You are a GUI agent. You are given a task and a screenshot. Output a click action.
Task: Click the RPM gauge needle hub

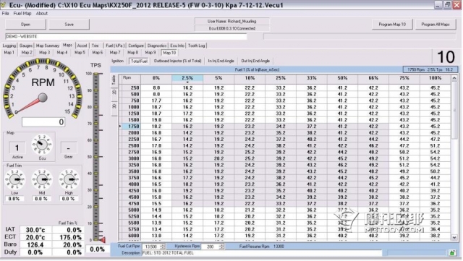(x=43, y=98)
